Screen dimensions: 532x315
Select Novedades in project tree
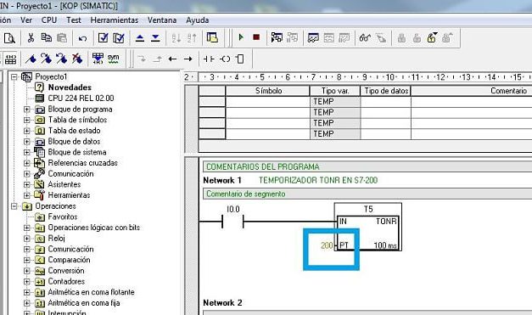tap(70, 87)
